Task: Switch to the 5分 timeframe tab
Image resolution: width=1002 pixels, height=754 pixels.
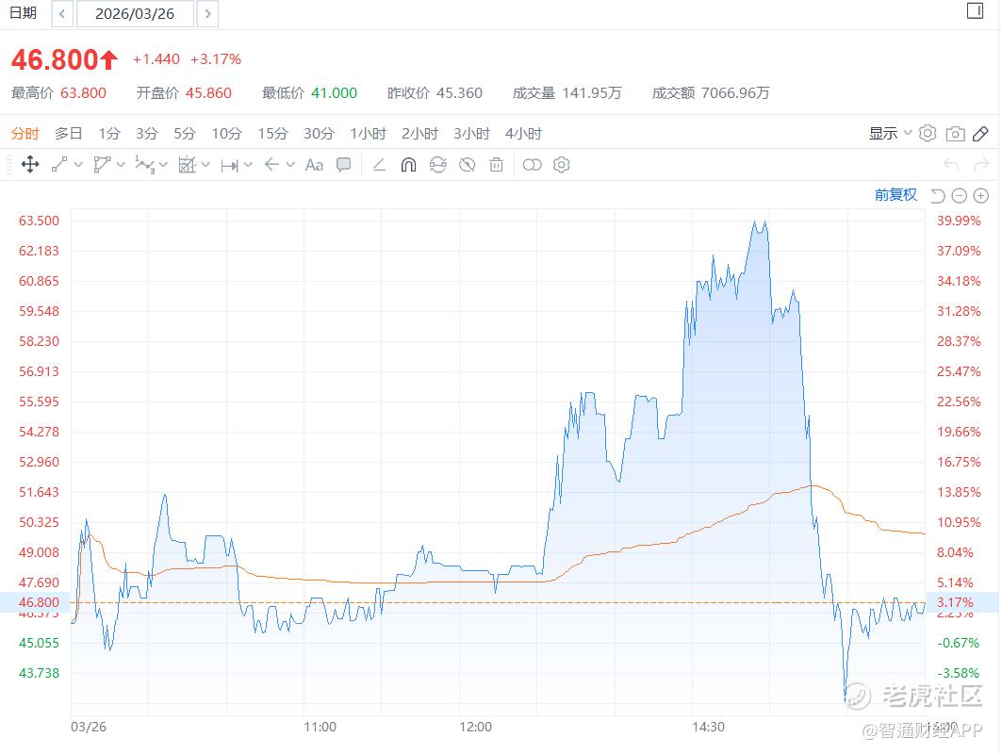Action: point(184,134)
